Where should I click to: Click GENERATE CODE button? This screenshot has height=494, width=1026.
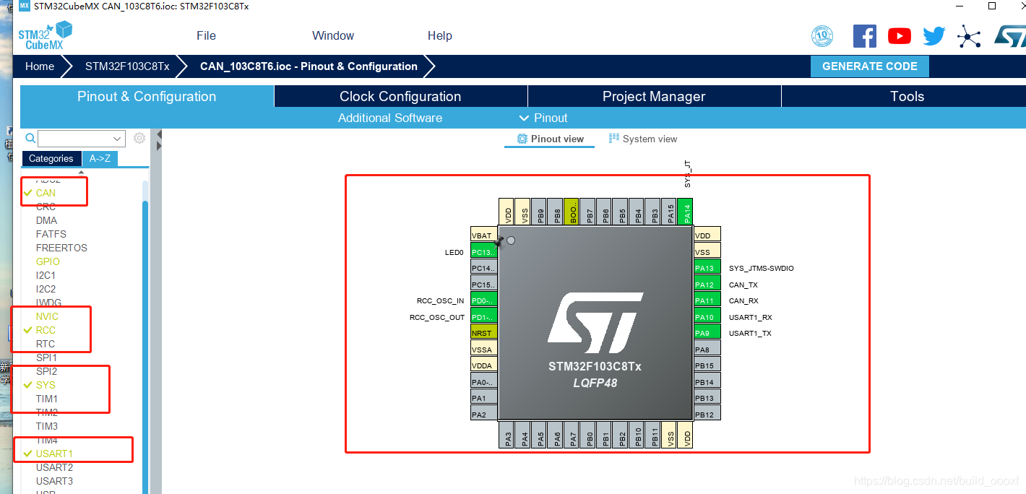[870, 66]
